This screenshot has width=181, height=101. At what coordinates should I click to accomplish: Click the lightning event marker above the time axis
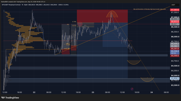tap(132, 89)
